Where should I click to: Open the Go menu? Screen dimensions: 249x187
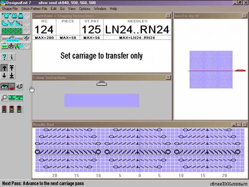pyautogui.click(x=62, y=8)
